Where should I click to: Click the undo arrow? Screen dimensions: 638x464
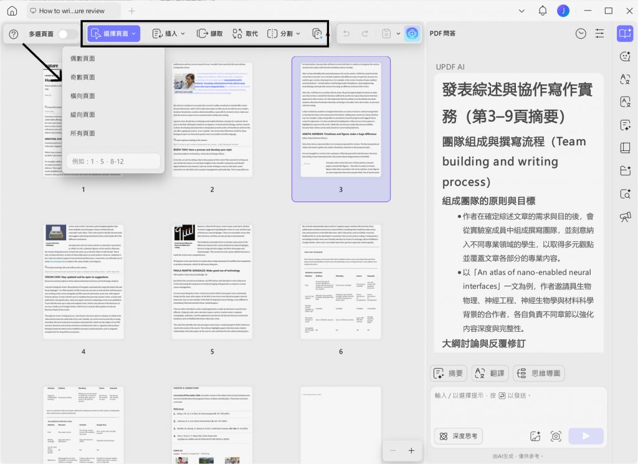pyautogui.click(x=346, y=34)
